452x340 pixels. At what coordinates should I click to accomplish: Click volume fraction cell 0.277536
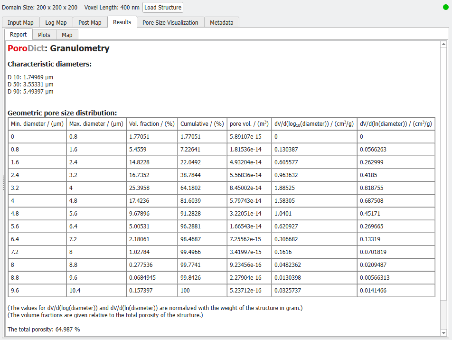[x=152, y=265]
